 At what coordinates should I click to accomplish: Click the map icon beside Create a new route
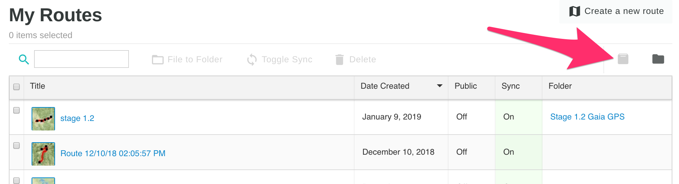(x=574, y=11)
